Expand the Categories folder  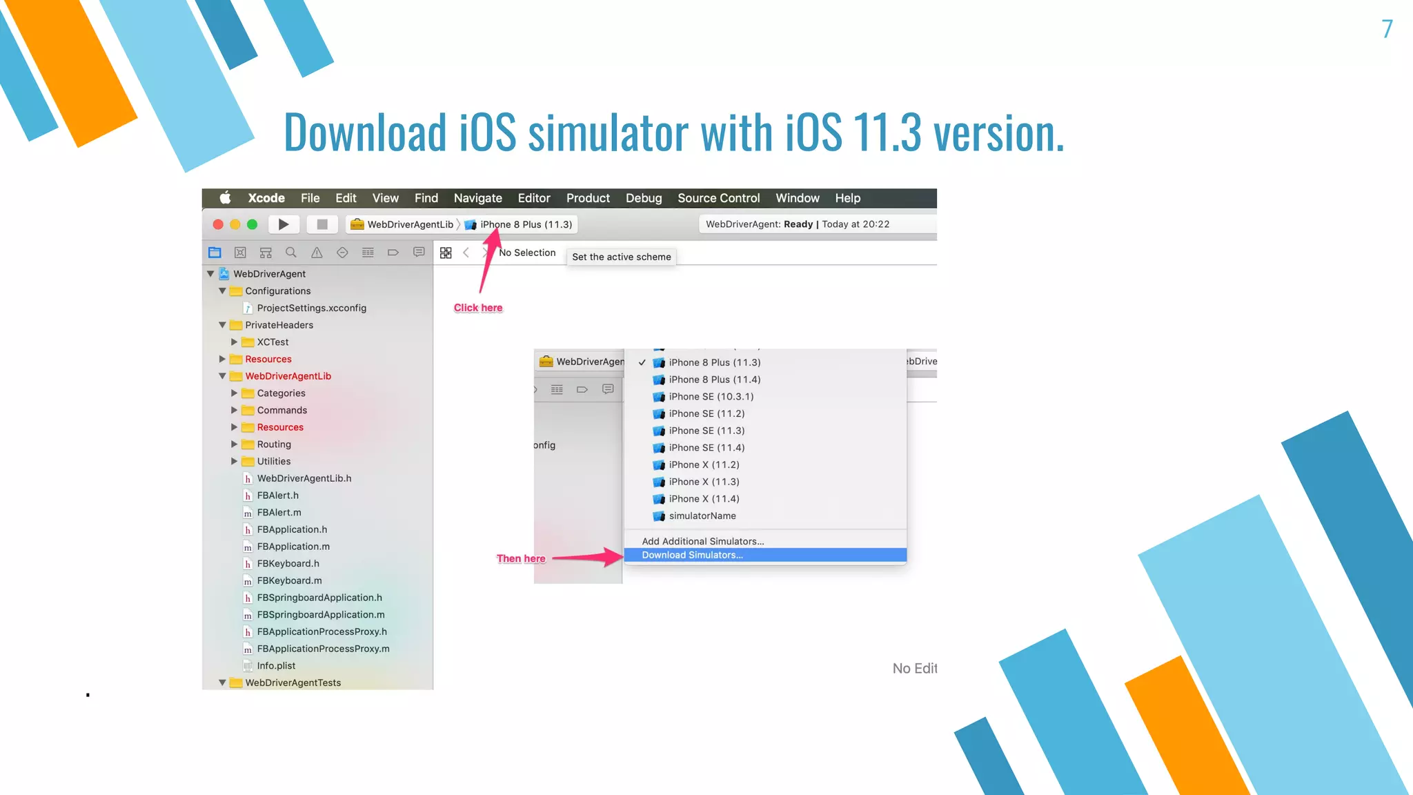[x=234, y=393]
